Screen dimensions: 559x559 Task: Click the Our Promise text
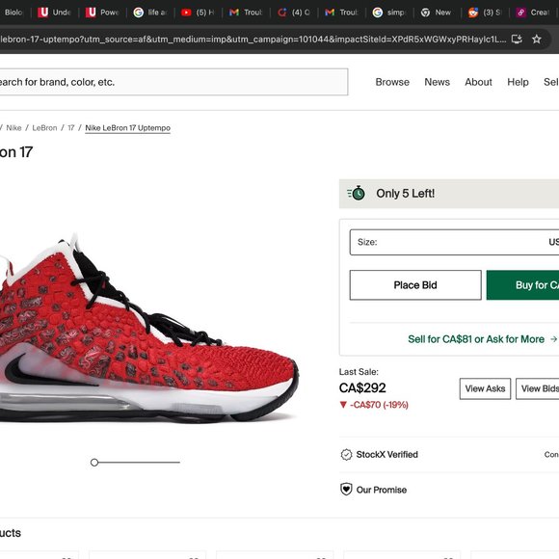click(x=382, y=490)
